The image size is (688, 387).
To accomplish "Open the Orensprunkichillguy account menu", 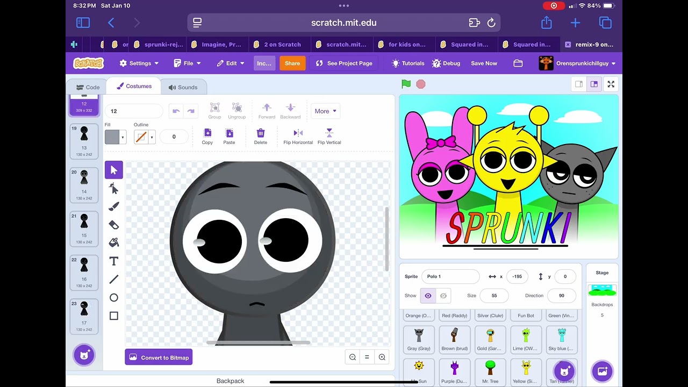I will coord(578,63).
